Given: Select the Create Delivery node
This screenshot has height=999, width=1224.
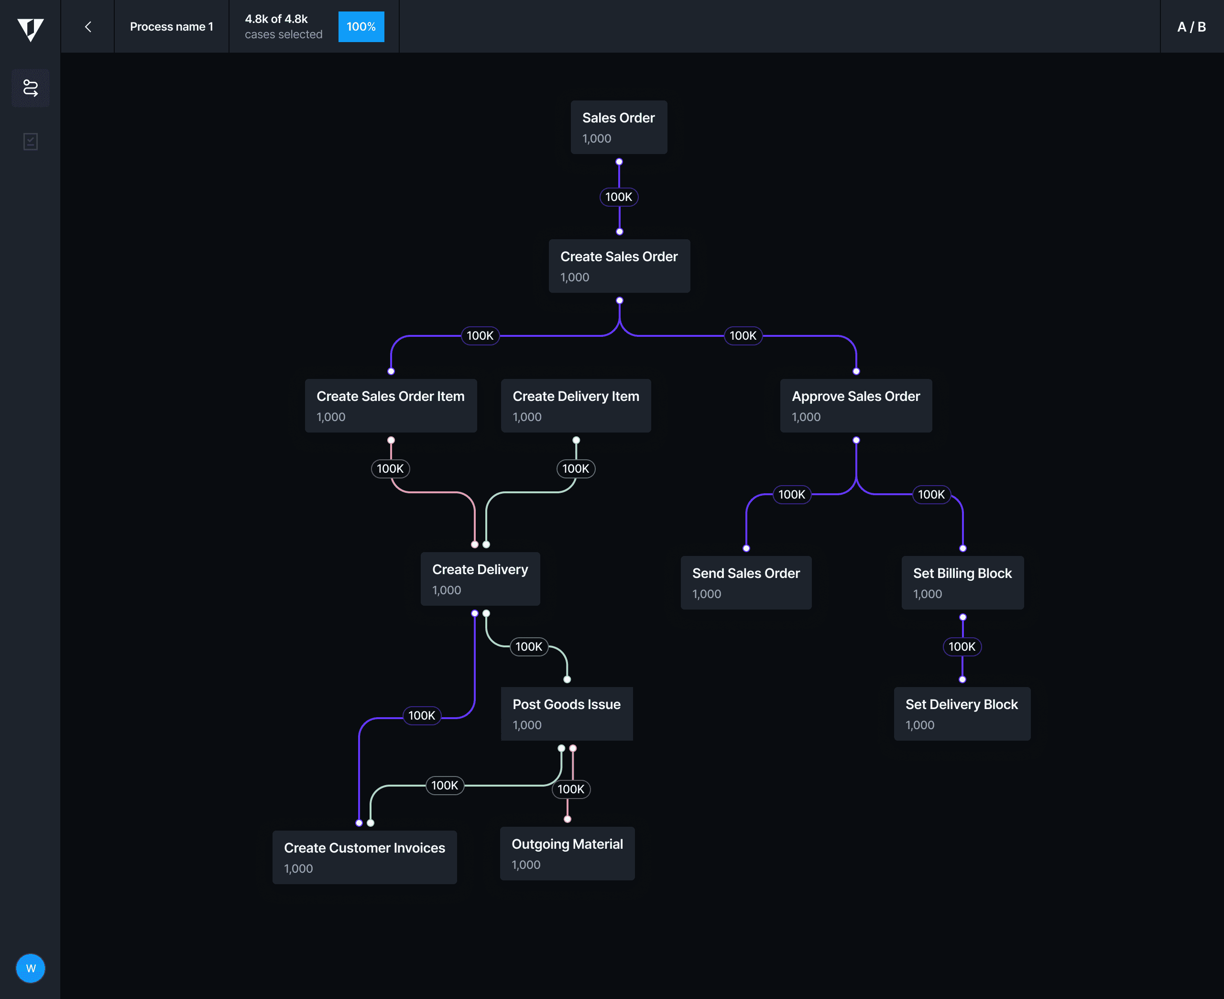Looking at the screenshot, I should 480,579.
